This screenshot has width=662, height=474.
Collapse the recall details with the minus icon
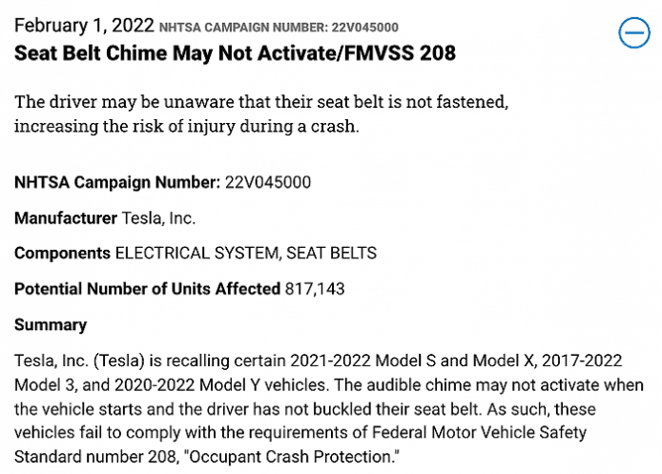[633, 33]
